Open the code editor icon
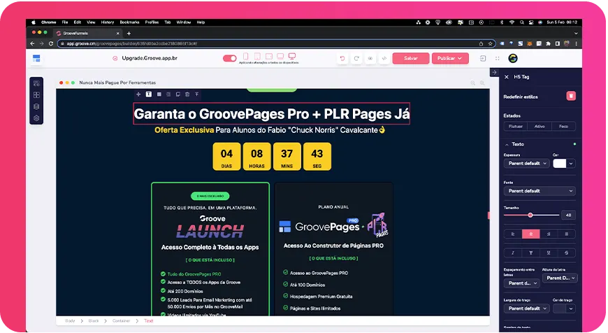The image size is (608, 333). click(x=384, y=59)
